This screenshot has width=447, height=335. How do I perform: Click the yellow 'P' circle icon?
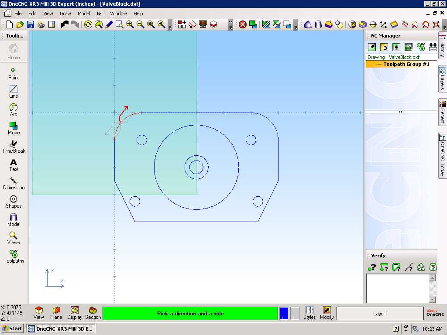352,24
